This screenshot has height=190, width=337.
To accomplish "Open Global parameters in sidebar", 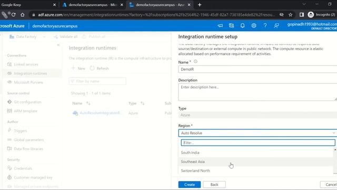I will pyautogui.click(x=28, y=140).
